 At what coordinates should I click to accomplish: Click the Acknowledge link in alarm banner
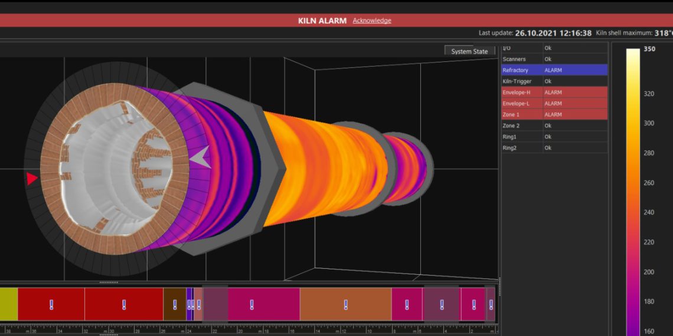[x=372, y=21]
